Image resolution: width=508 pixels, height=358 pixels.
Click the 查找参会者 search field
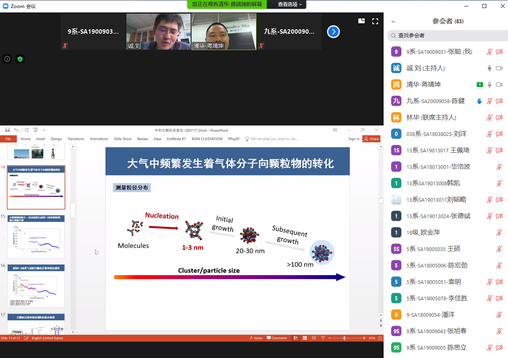pyautogui.click(x=445, y=35)
